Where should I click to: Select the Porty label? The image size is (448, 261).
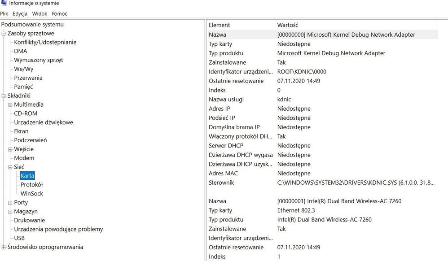coord(21,202)
